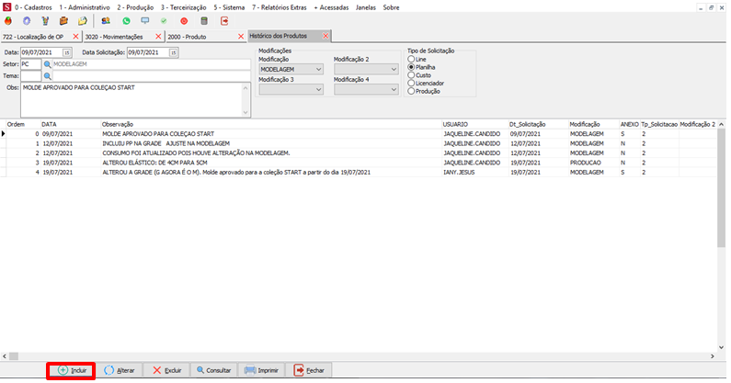Select the Line radio option
Screen dimensions: 731x383
411,59
